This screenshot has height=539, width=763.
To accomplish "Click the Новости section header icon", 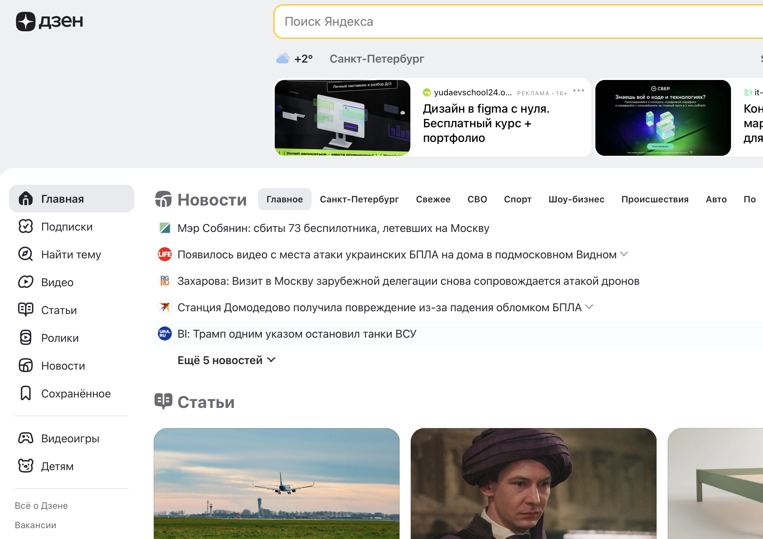I will (163, 199).
